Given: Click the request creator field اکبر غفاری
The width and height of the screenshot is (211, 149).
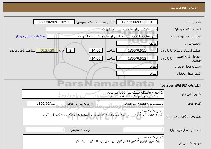Looking at the screenshot, I should pos(102,36).
